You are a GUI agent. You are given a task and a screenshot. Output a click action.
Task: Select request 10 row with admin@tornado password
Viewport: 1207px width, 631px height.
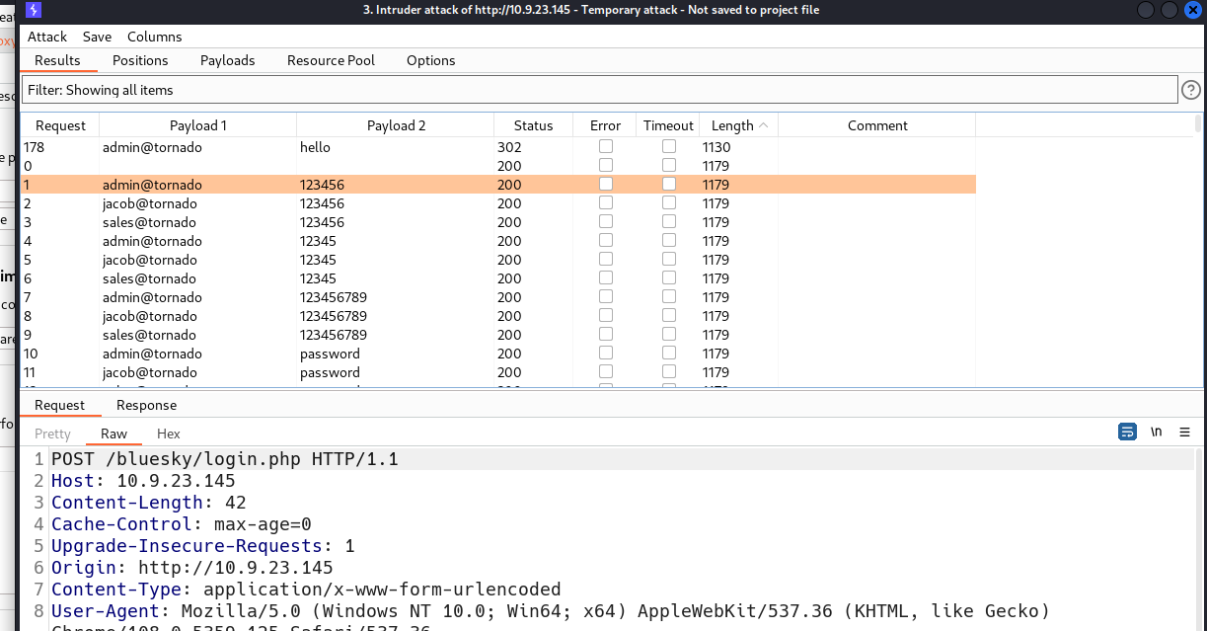click(296, 354)
